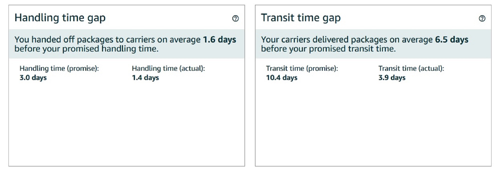
Task: Open help icon for Transit time gap
Action: click(482, 18)
